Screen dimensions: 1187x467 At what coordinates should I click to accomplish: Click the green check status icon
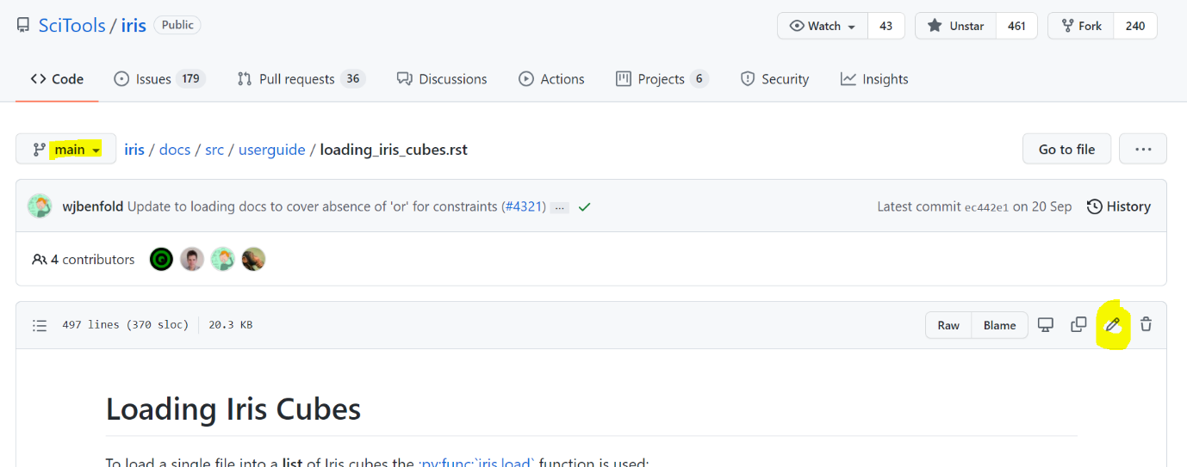[x=584, y=207]
